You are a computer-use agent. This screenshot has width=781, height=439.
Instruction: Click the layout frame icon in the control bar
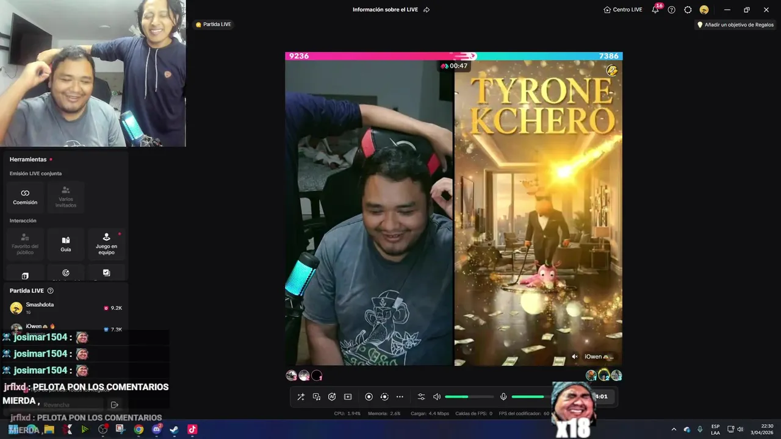(348, 397)
